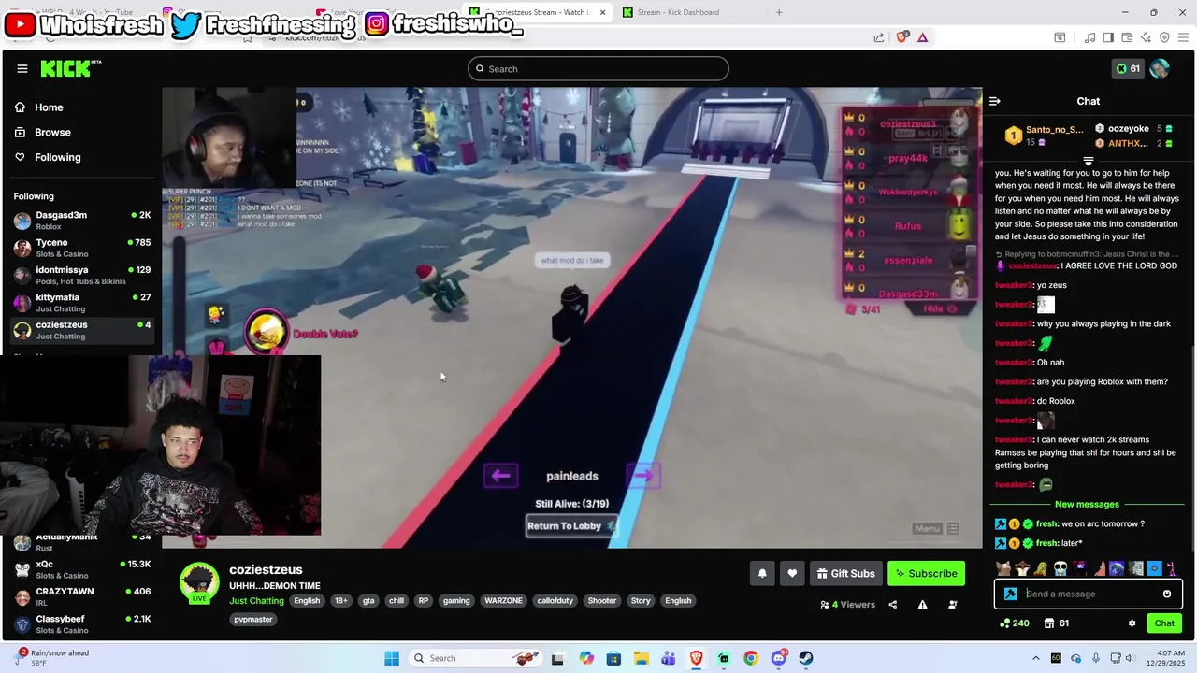This screenshot has width=1197, height=673.
Task: Select the coziestzeus channel in sidebar
Action: pyautogui.click(x=80, y=330)
